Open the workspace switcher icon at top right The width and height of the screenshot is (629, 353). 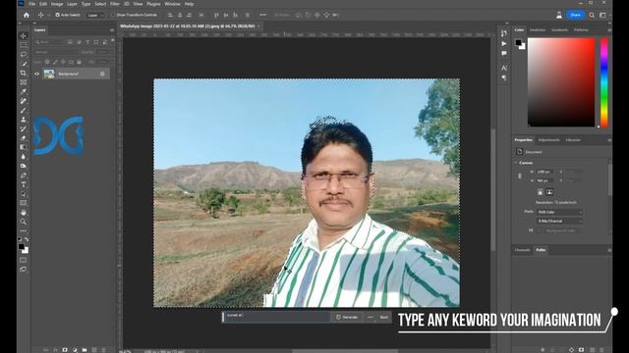point(602,16)
